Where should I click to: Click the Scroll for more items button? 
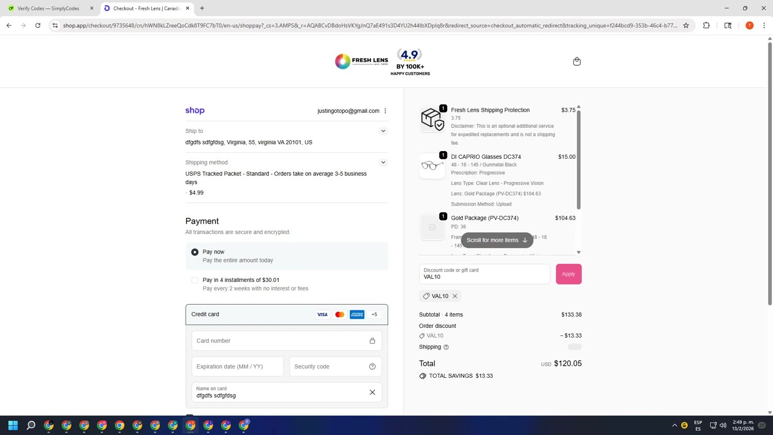(497, 240)
